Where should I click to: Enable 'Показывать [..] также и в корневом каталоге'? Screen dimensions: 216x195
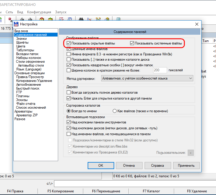[x=68, y=60]
